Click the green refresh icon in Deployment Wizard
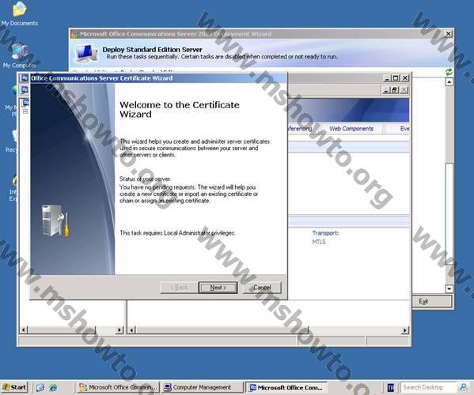Screen dimensions: 474x395 pos(449,72)
